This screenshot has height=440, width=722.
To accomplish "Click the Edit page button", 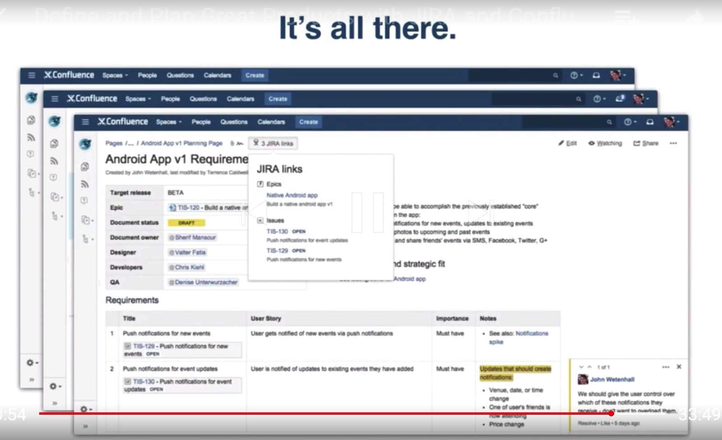I will point(568,144).
